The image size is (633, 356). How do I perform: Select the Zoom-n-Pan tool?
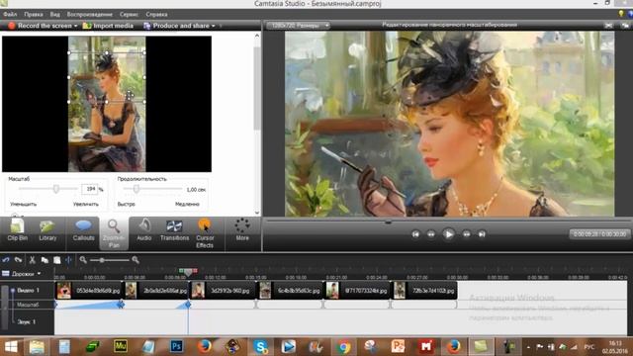[x=114, y=233]
